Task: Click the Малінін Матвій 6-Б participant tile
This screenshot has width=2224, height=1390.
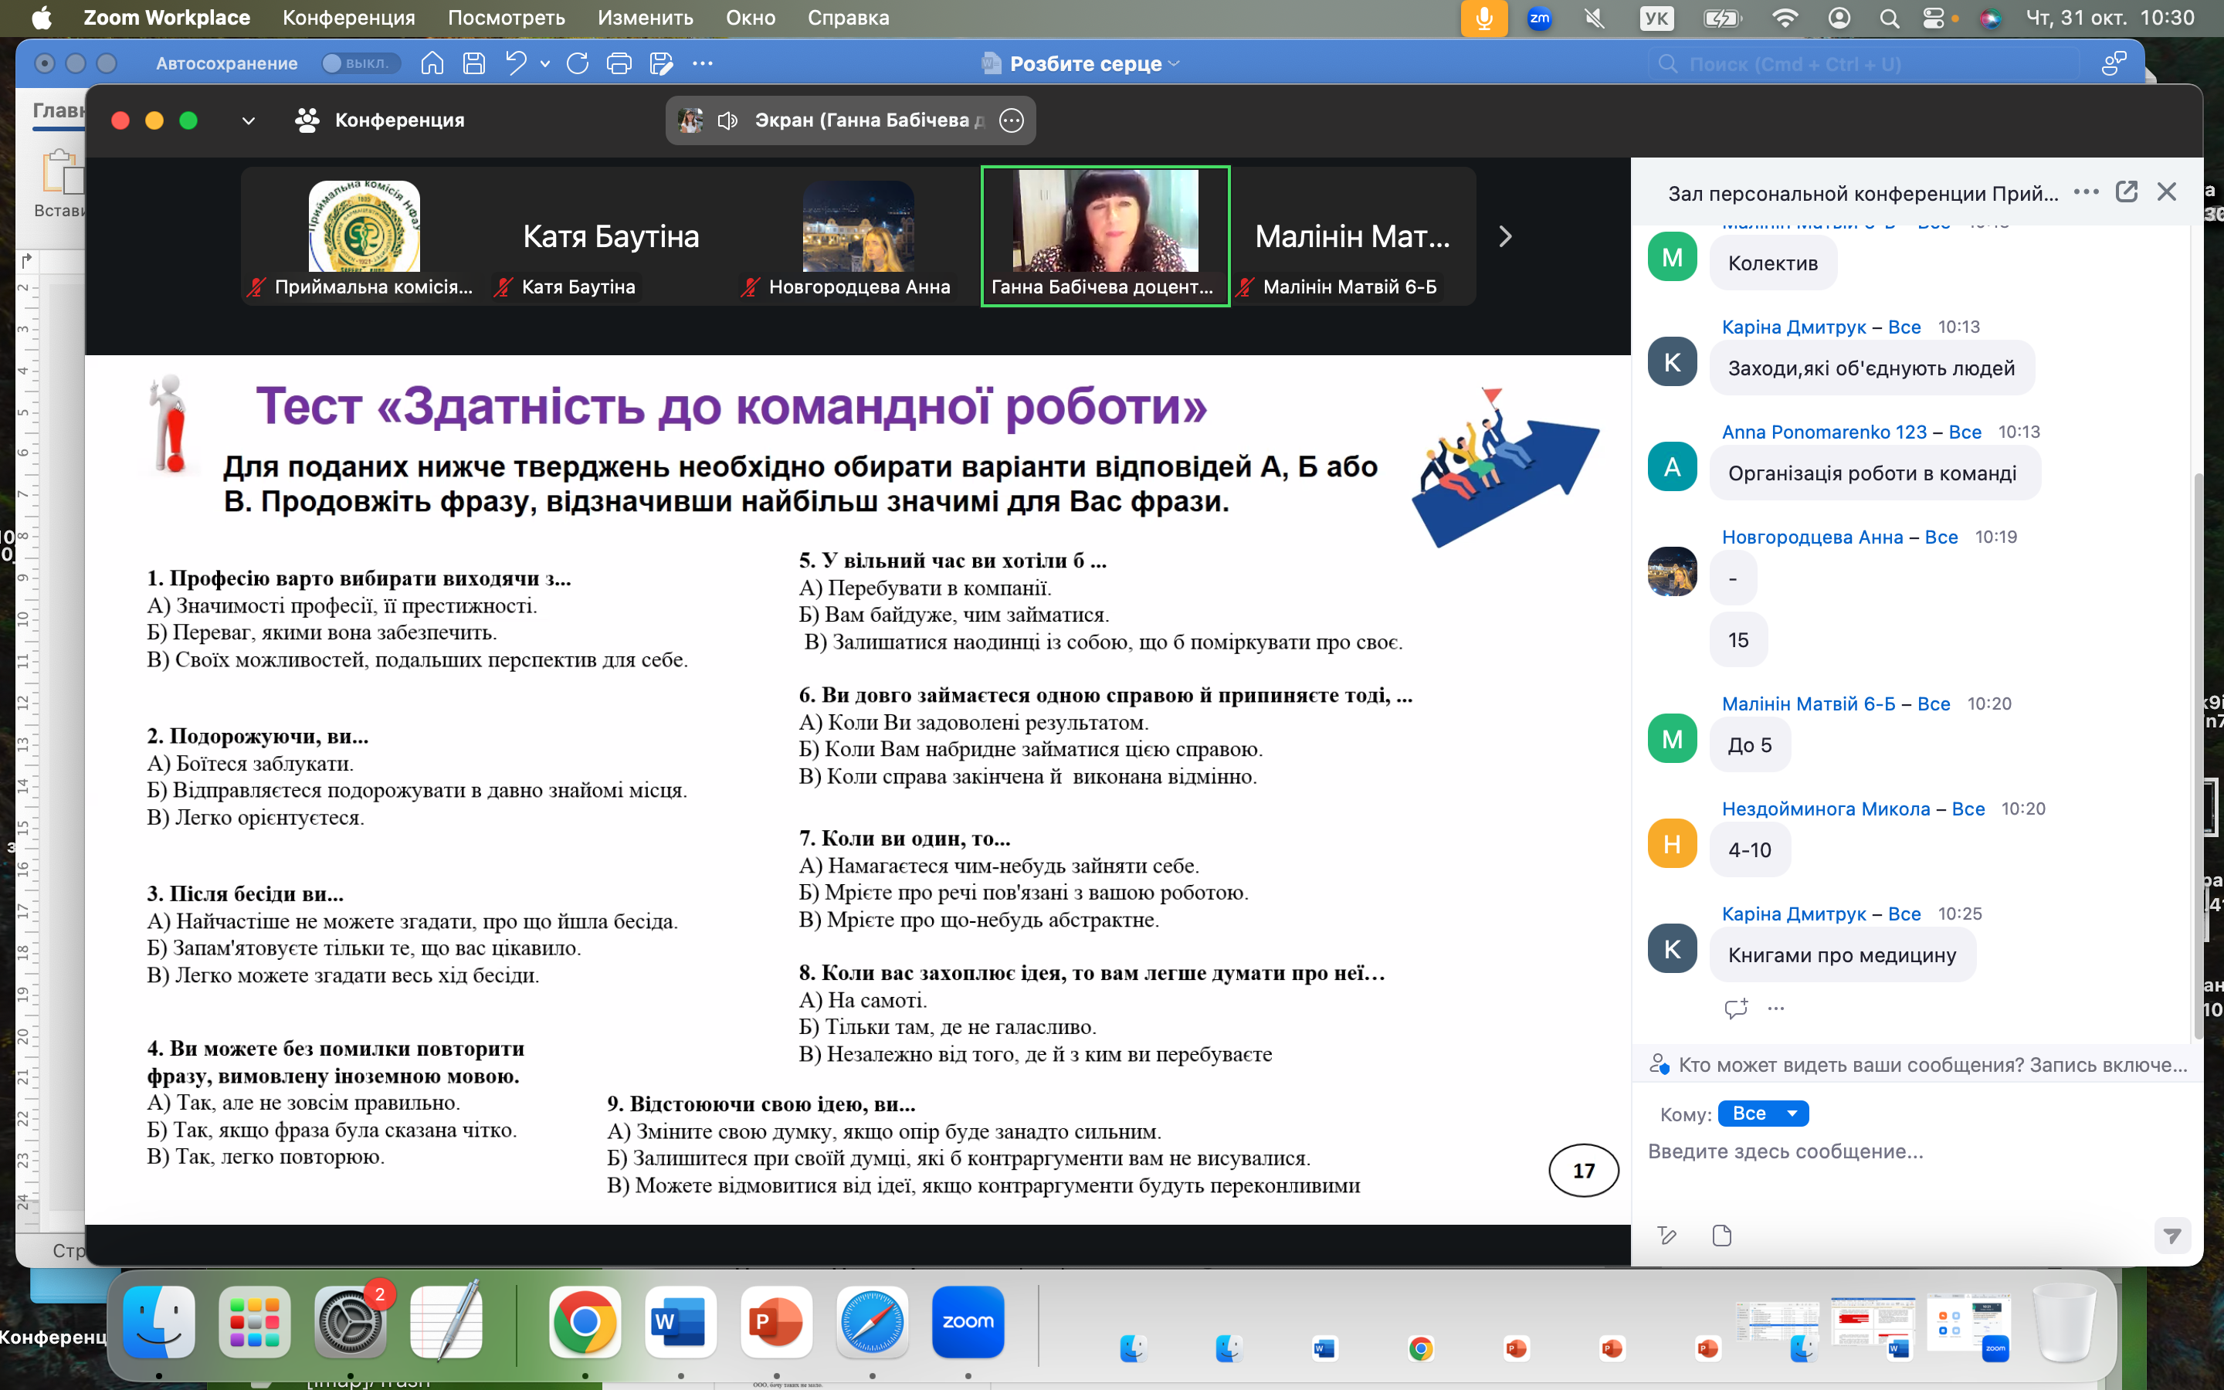Action: (x=1353, y=236)
